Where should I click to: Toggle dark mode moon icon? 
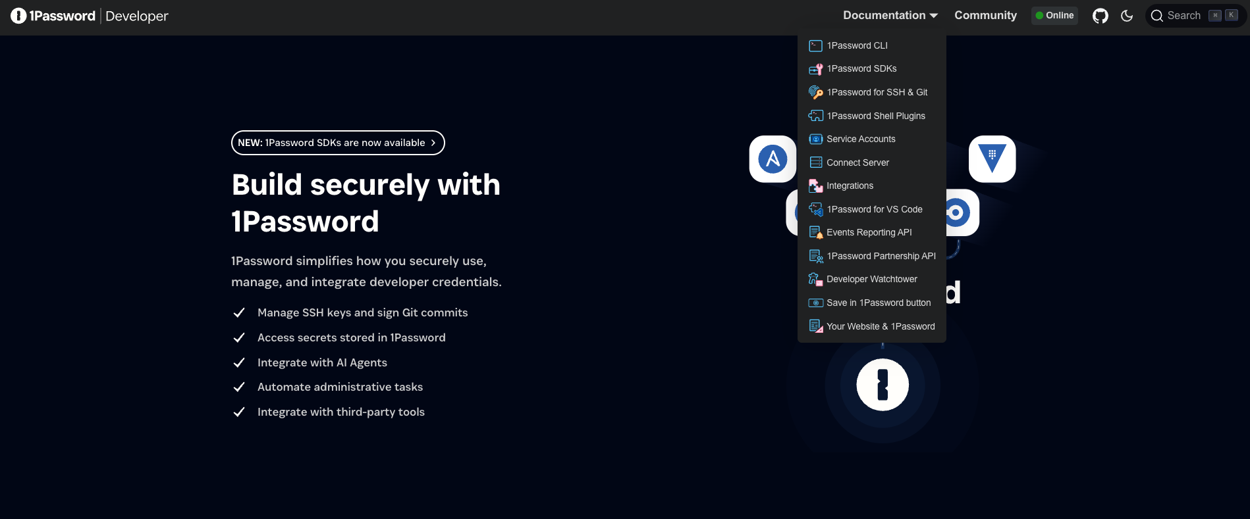pyautogui.click(x=1127, y=16)
